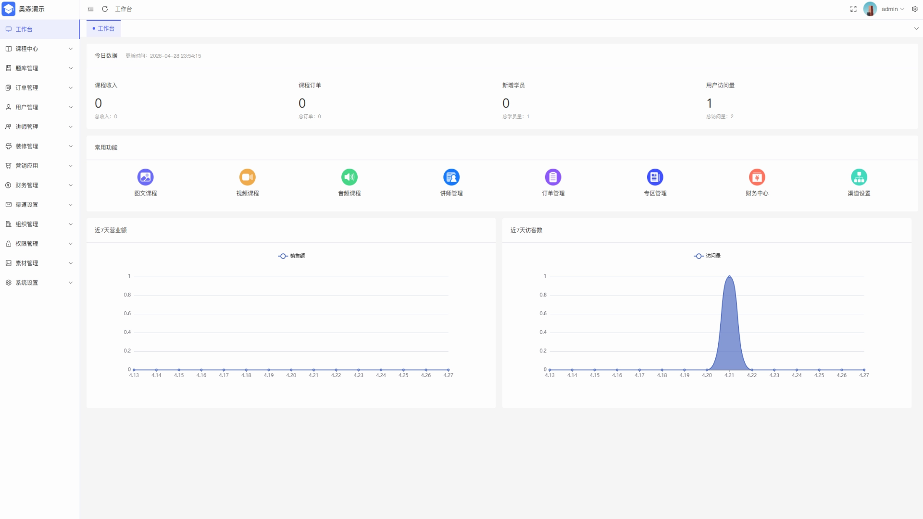Click the 4.21 peak data point
This screenshot has width=923, height=519.
point(729,276)
